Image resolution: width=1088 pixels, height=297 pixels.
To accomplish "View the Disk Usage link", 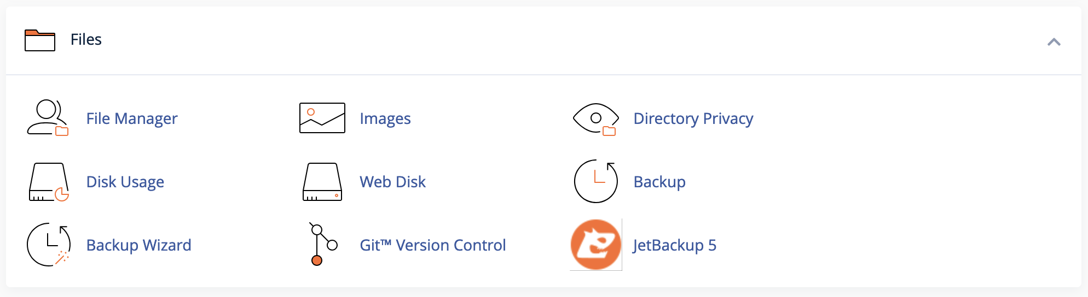I will click(x=125, y=182).
